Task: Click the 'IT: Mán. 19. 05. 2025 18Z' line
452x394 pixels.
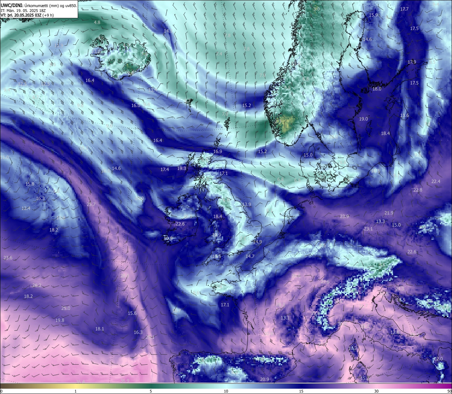Action: click(23, 11)
